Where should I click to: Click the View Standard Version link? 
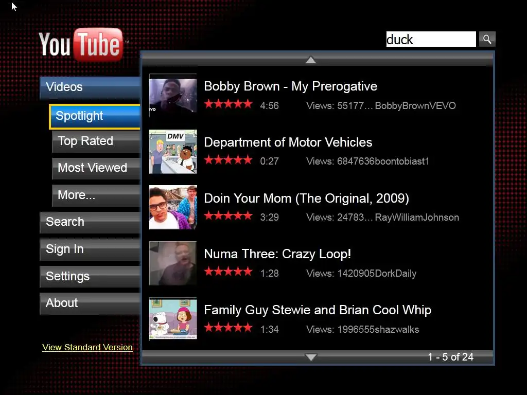click(x=87, y=347)
